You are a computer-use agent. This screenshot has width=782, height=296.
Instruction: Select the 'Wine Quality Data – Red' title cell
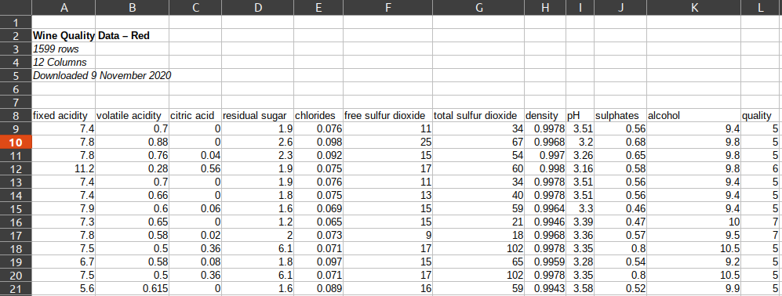(64, 36)
